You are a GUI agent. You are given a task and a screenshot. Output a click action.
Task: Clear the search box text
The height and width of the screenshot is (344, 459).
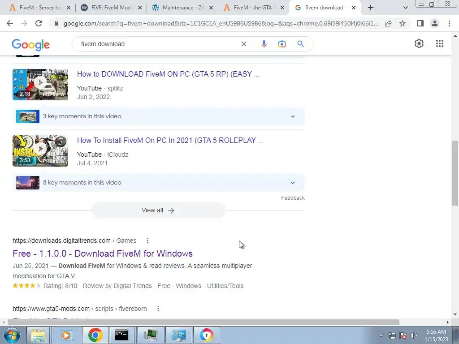pos(243,44)
